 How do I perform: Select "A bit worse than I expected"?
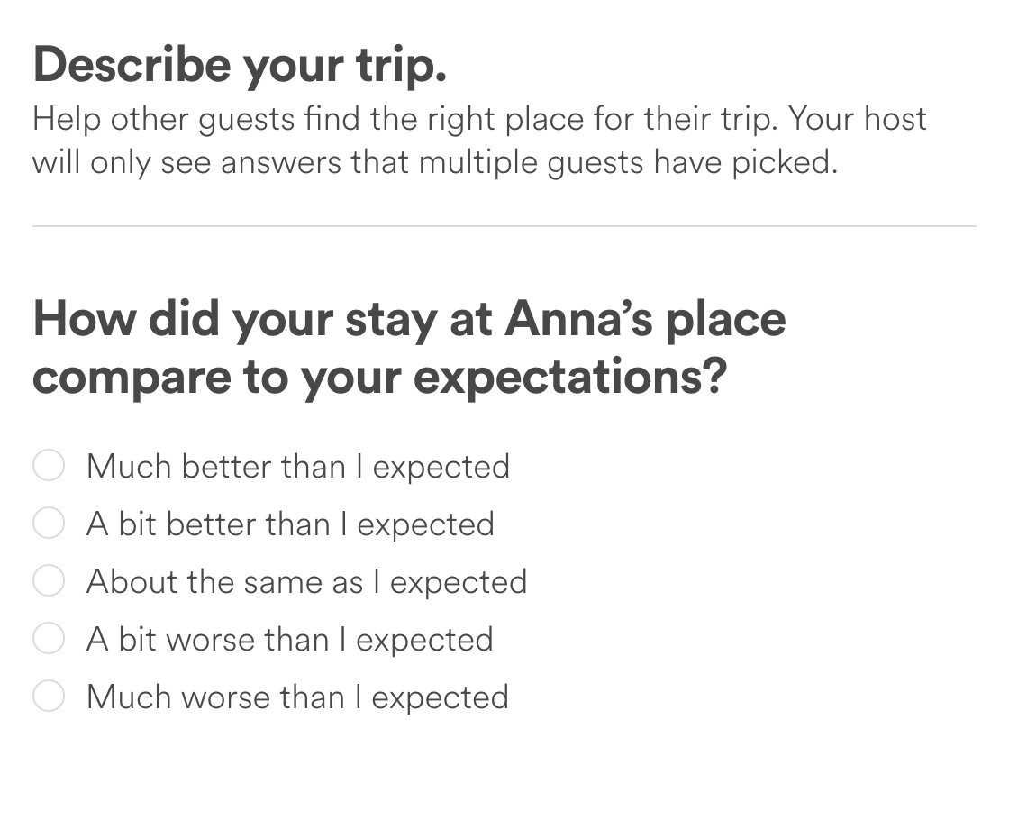click(49, 639)
